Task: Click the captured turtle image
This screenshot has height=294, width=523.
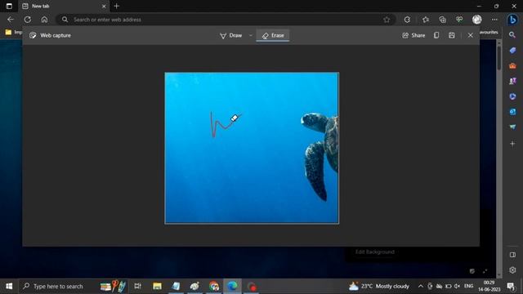Action: (252, 148)
